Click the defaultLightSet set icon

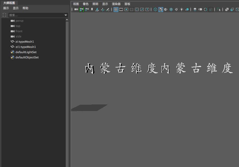click(x=13, y=52)
